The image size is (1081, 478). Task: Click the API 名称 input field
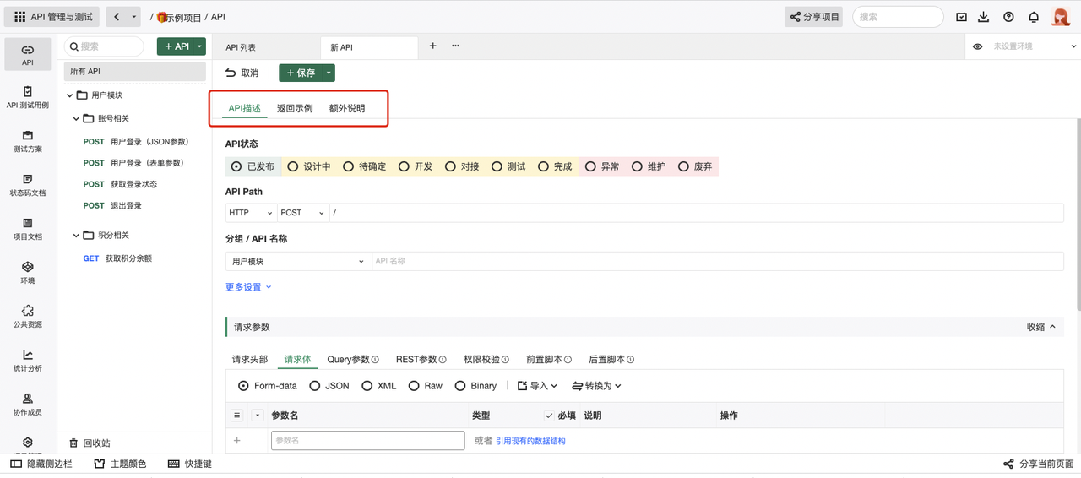click(717, 262)
